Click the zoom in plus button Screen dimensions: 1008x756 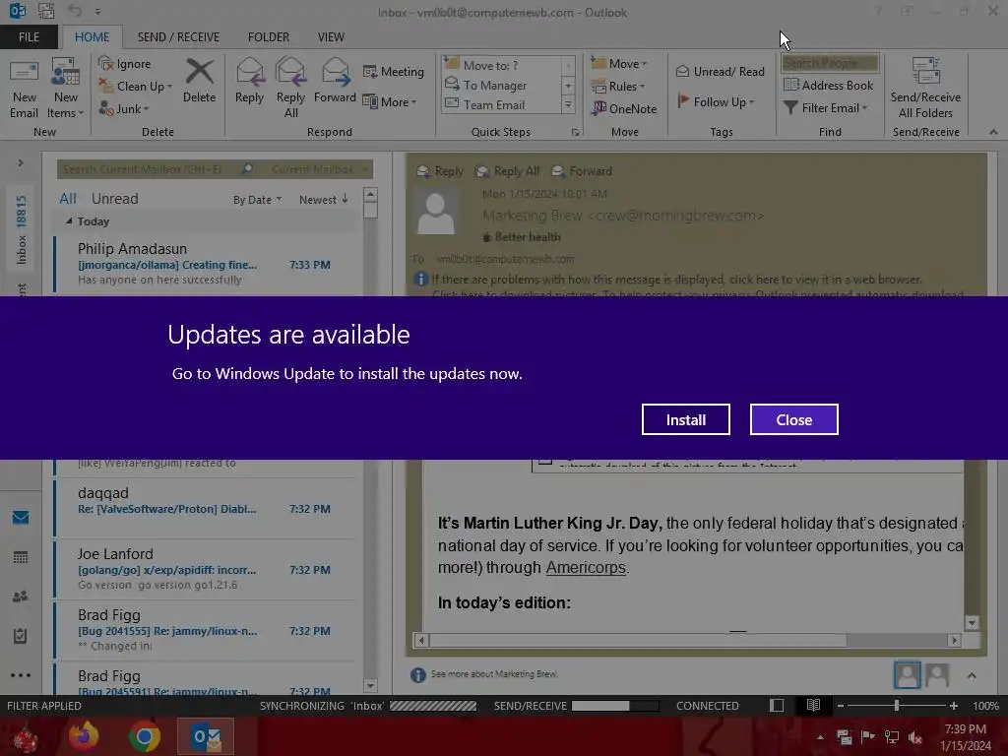[x=953, y=706]
